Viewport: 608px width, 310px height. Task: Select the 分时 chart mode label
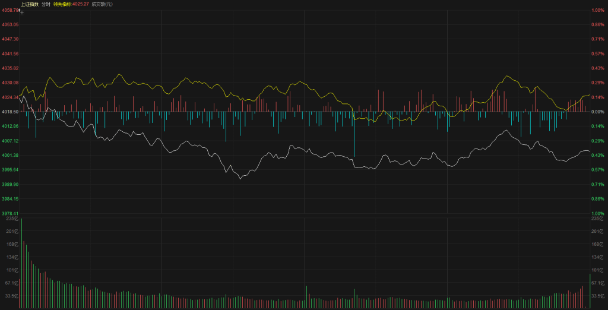pyautogui.click(x=46, y=4)
